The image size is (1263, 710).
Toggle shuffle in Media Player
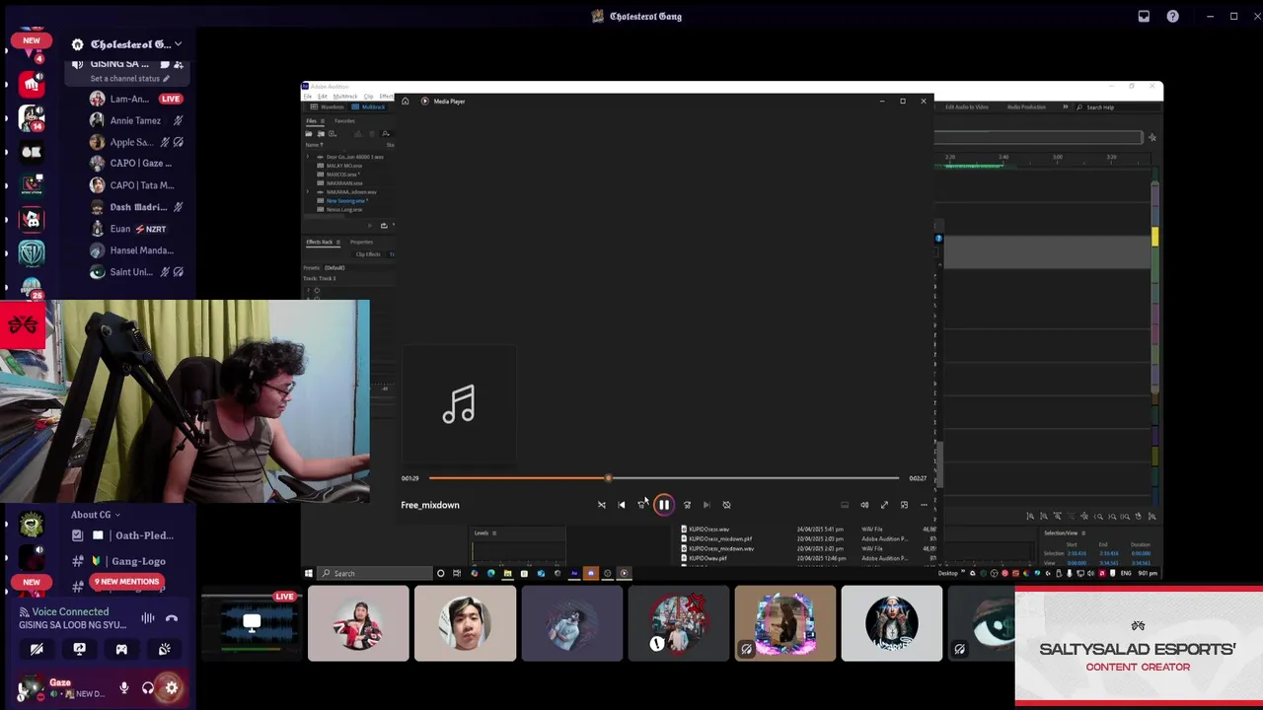[x=602, y=505]
